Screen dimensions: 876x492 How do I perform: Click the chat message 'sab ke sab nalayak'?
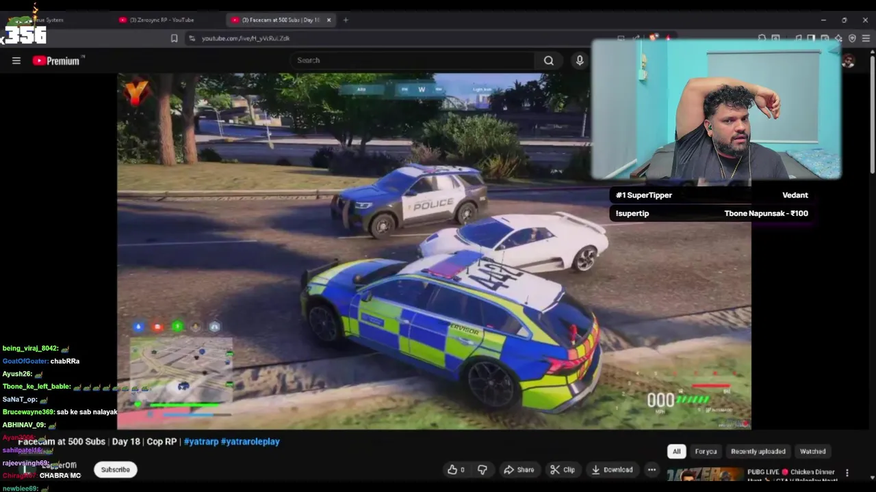click(x=87, y=412)
